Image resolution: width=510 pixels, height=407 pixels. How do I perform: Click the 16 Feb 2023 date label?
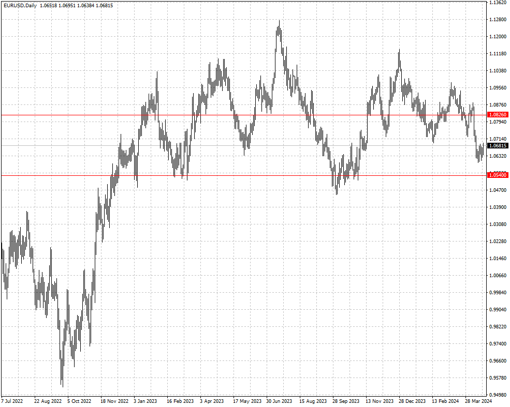180,401
